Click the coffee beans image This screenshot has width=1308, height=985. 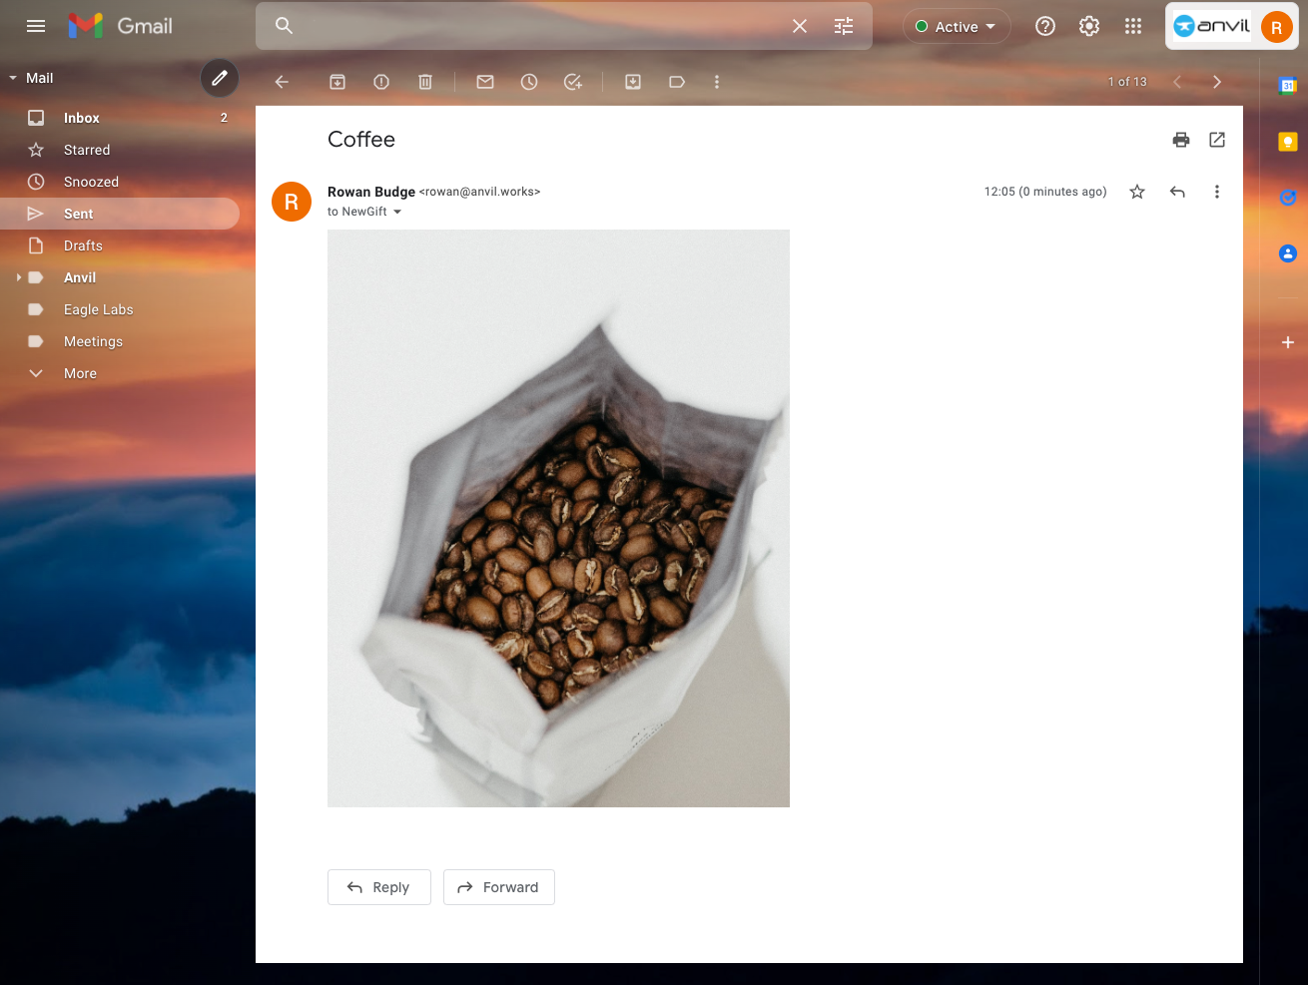click(558, 518)
